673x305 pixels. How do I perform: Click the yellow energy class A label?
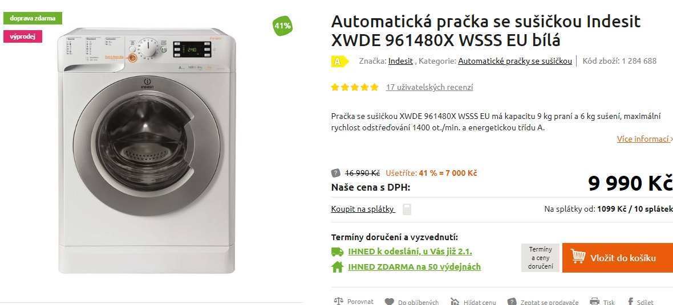339,61
